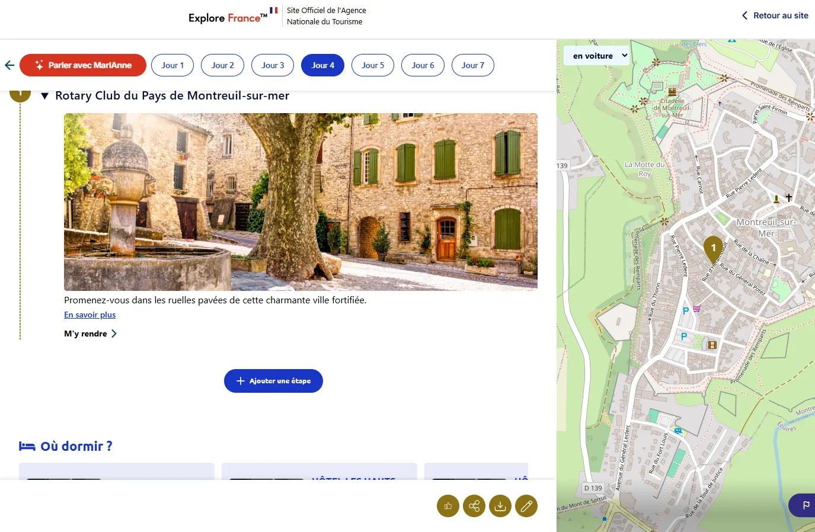Click the back arrow icon
The image size is (815, 532).
click(9, 65)
